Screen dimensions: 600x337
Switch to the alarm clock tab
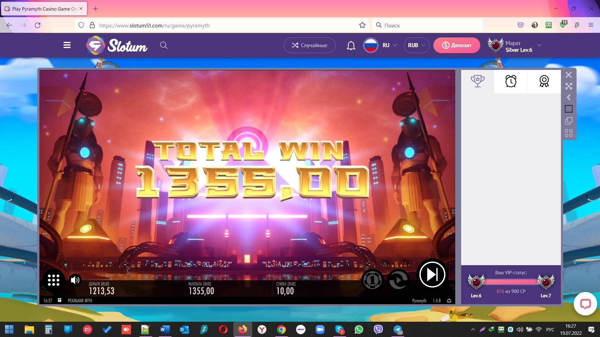click(x=511, y=82)
